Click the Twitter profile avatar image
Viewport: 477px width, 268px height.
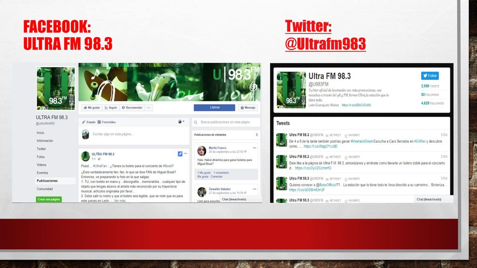[x=291, y=90]
